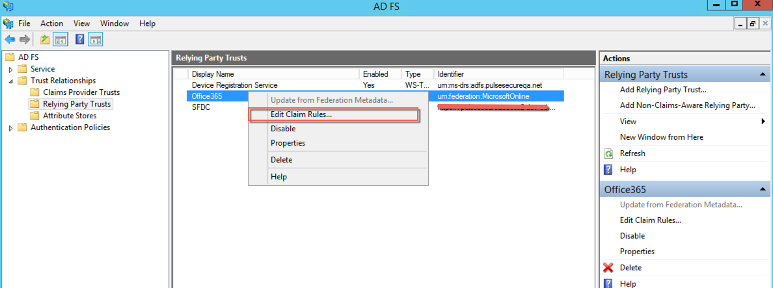The width and height of the screenshot is (773, 288).
Task: Click the Service folder icon
Action: click(x=21, y=69)
